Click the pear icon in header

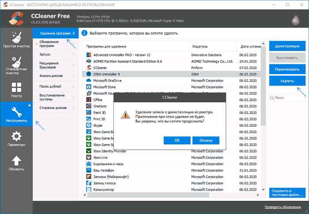296,19
